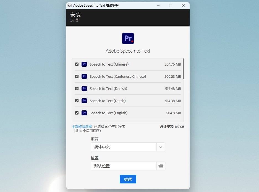
Task: Click the 514.38 MB size value
Action: (173, 101)
